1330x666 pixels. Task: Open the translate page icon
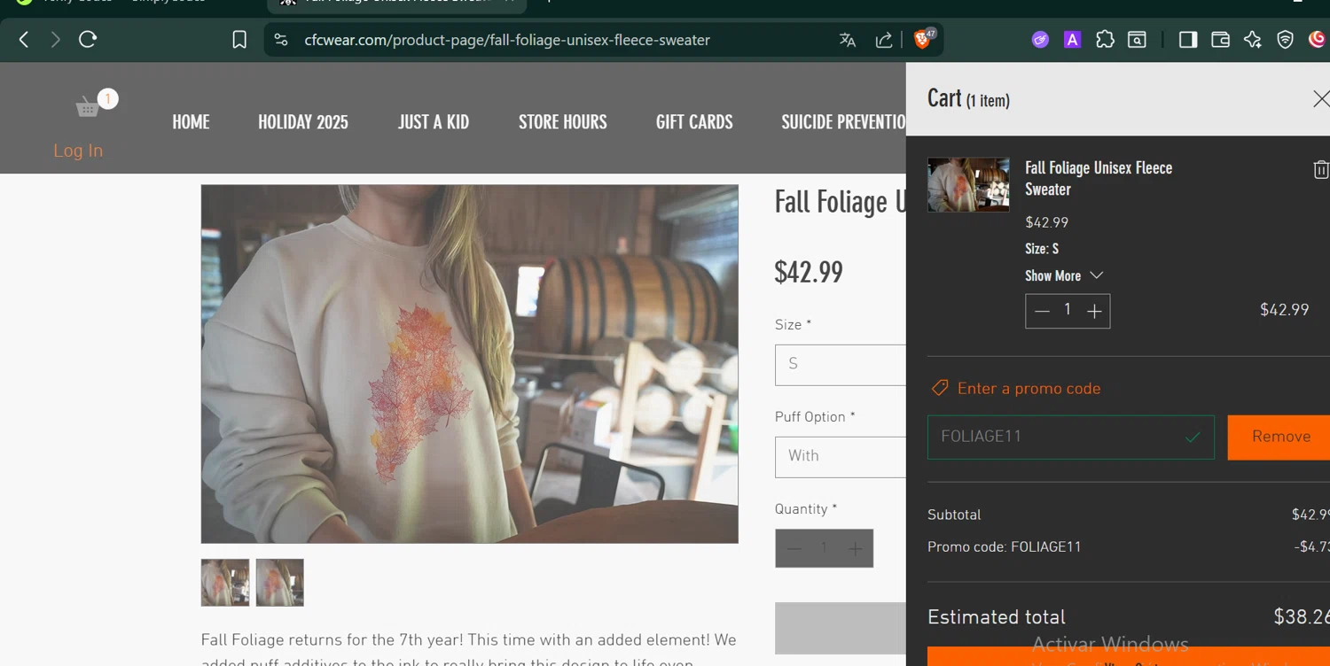pyautogui.click(x=848, y=40)
